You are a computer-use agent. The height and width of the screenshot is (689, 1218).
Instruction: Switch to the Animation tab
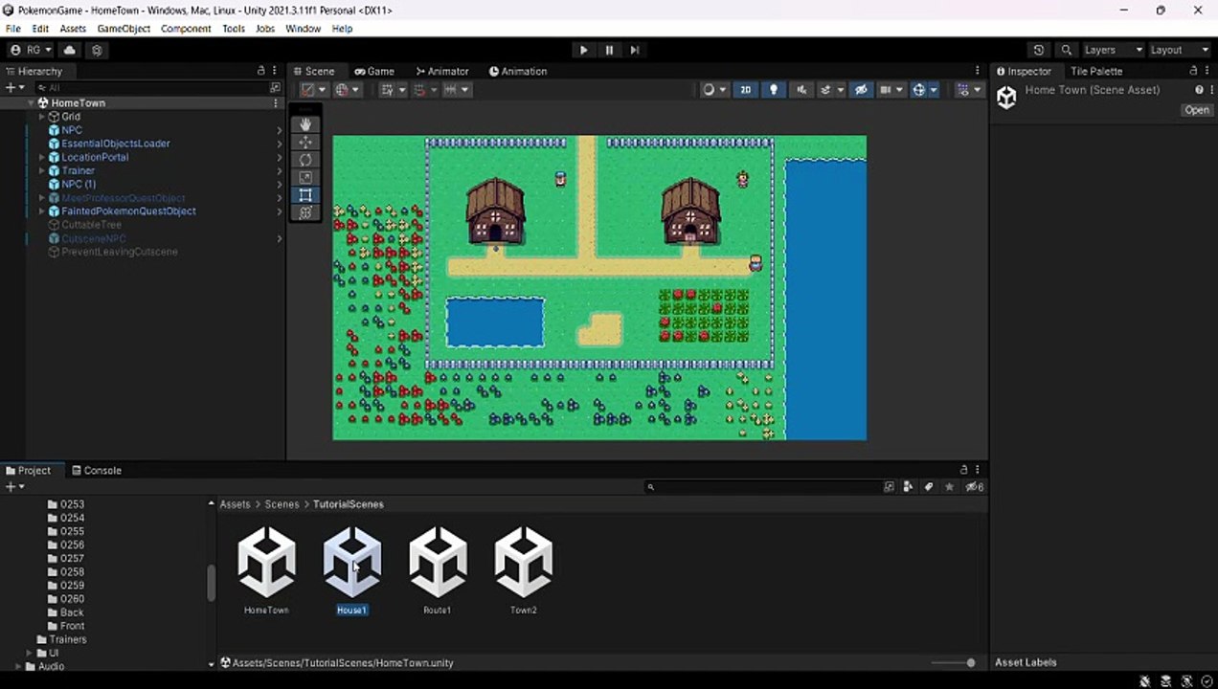tap(518, 71)
